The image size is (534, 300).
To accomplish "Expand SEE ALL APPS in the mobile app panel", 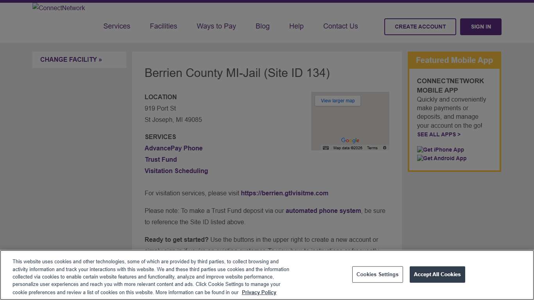I will pyautogui.click(x=439, y=134).
